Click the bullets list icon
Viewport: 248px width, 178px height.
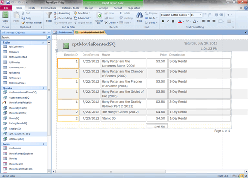tap(205, 15)
